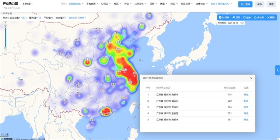
Task: Click the blue zoom level track bar
Action: [6, 38]
